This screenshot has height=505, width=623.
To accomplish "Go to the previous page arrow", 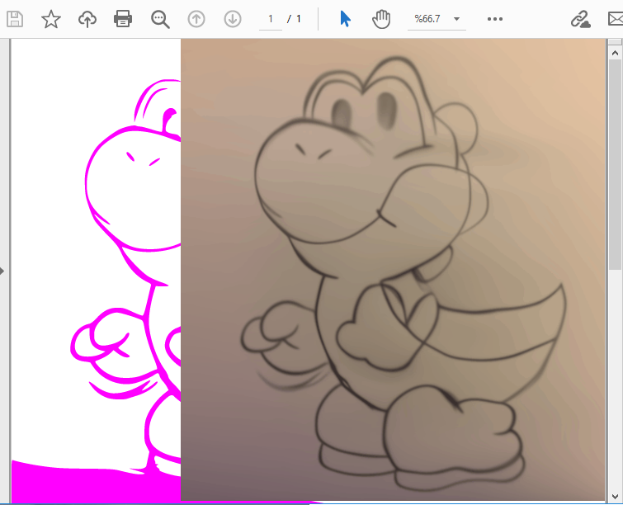I will click(196, 19).
